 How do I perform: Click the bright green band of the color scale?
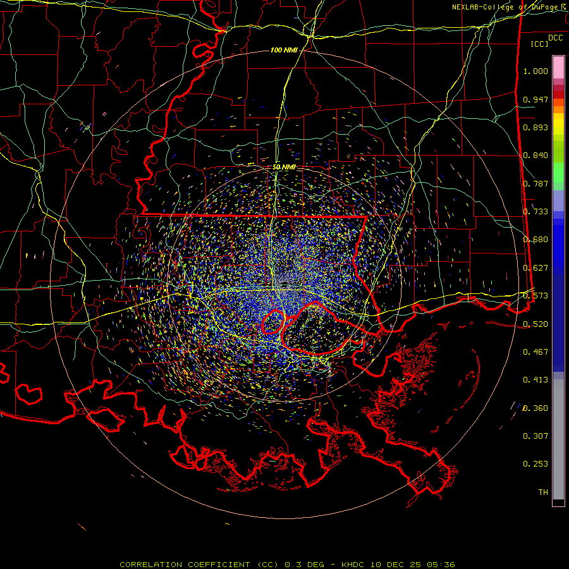coord(558,173)
